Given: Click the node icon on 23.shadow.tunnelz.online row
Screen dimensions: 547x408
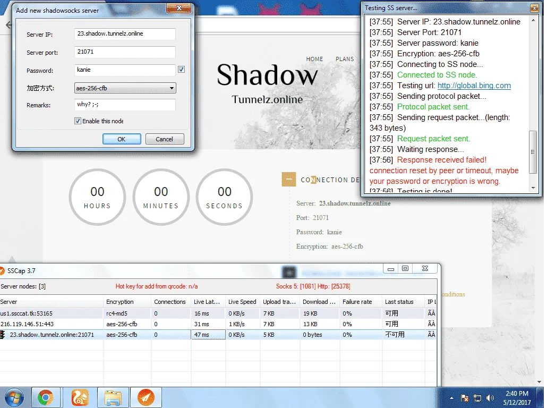Looking at the screenshot, I should click(3, 335).
